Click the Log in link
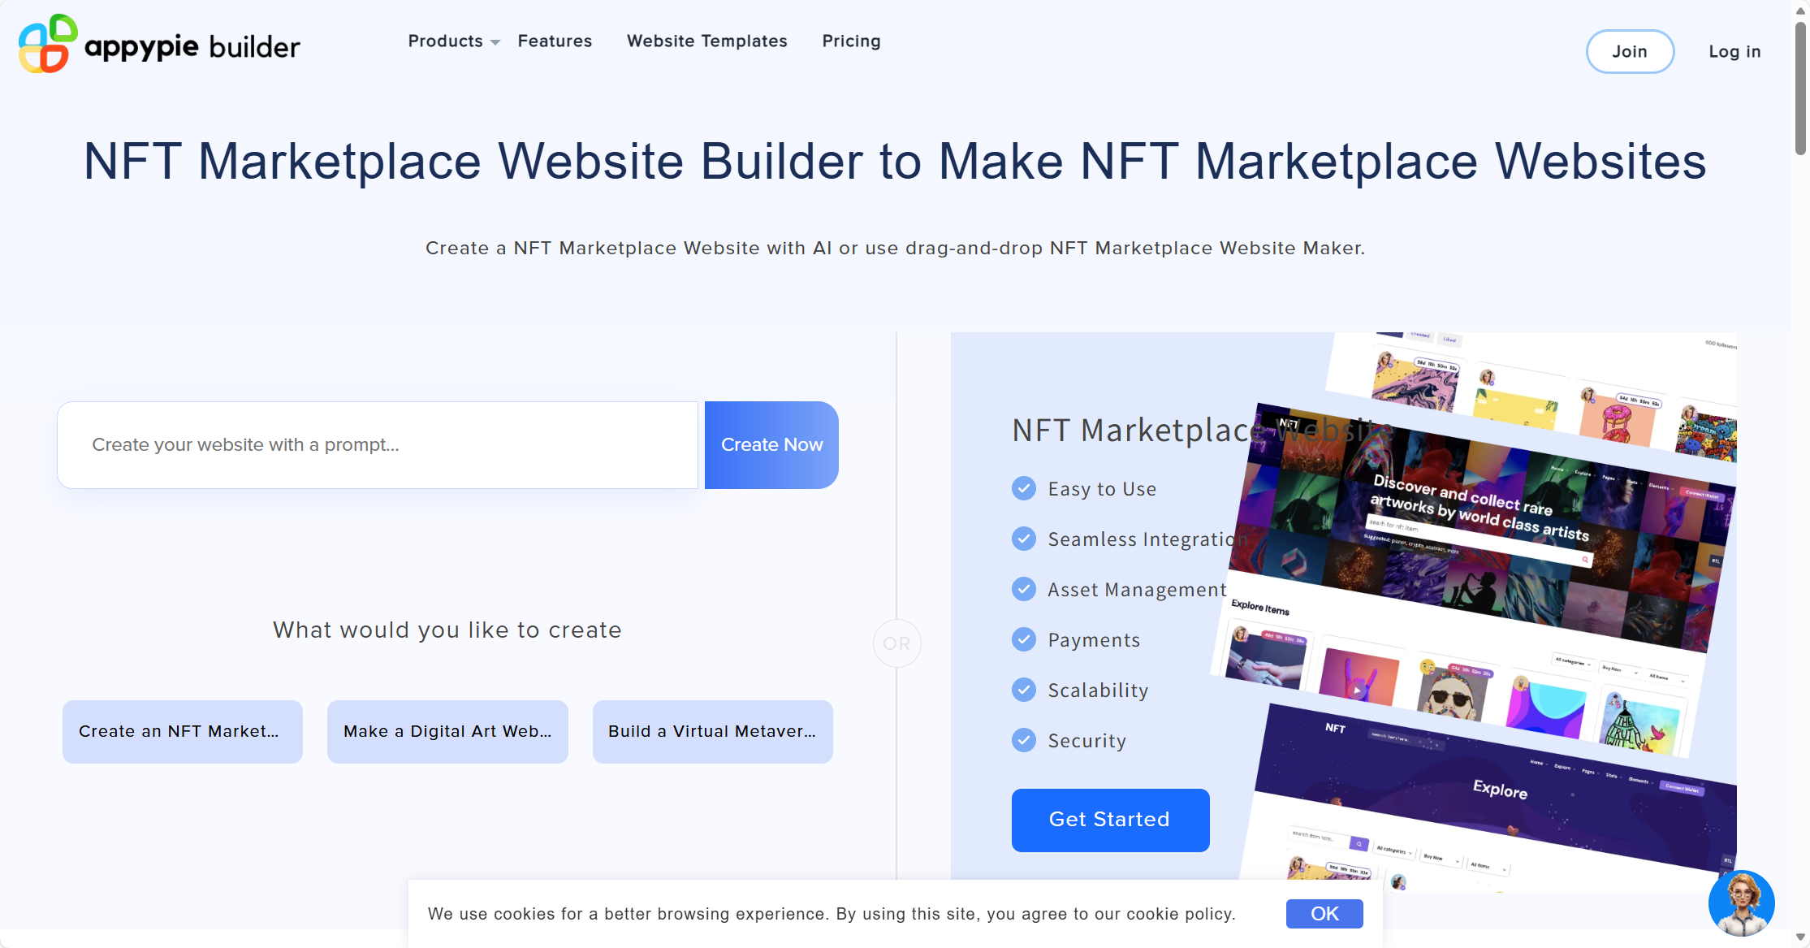The height and width of the screenshot is (948, 1810). [1734, 52]
